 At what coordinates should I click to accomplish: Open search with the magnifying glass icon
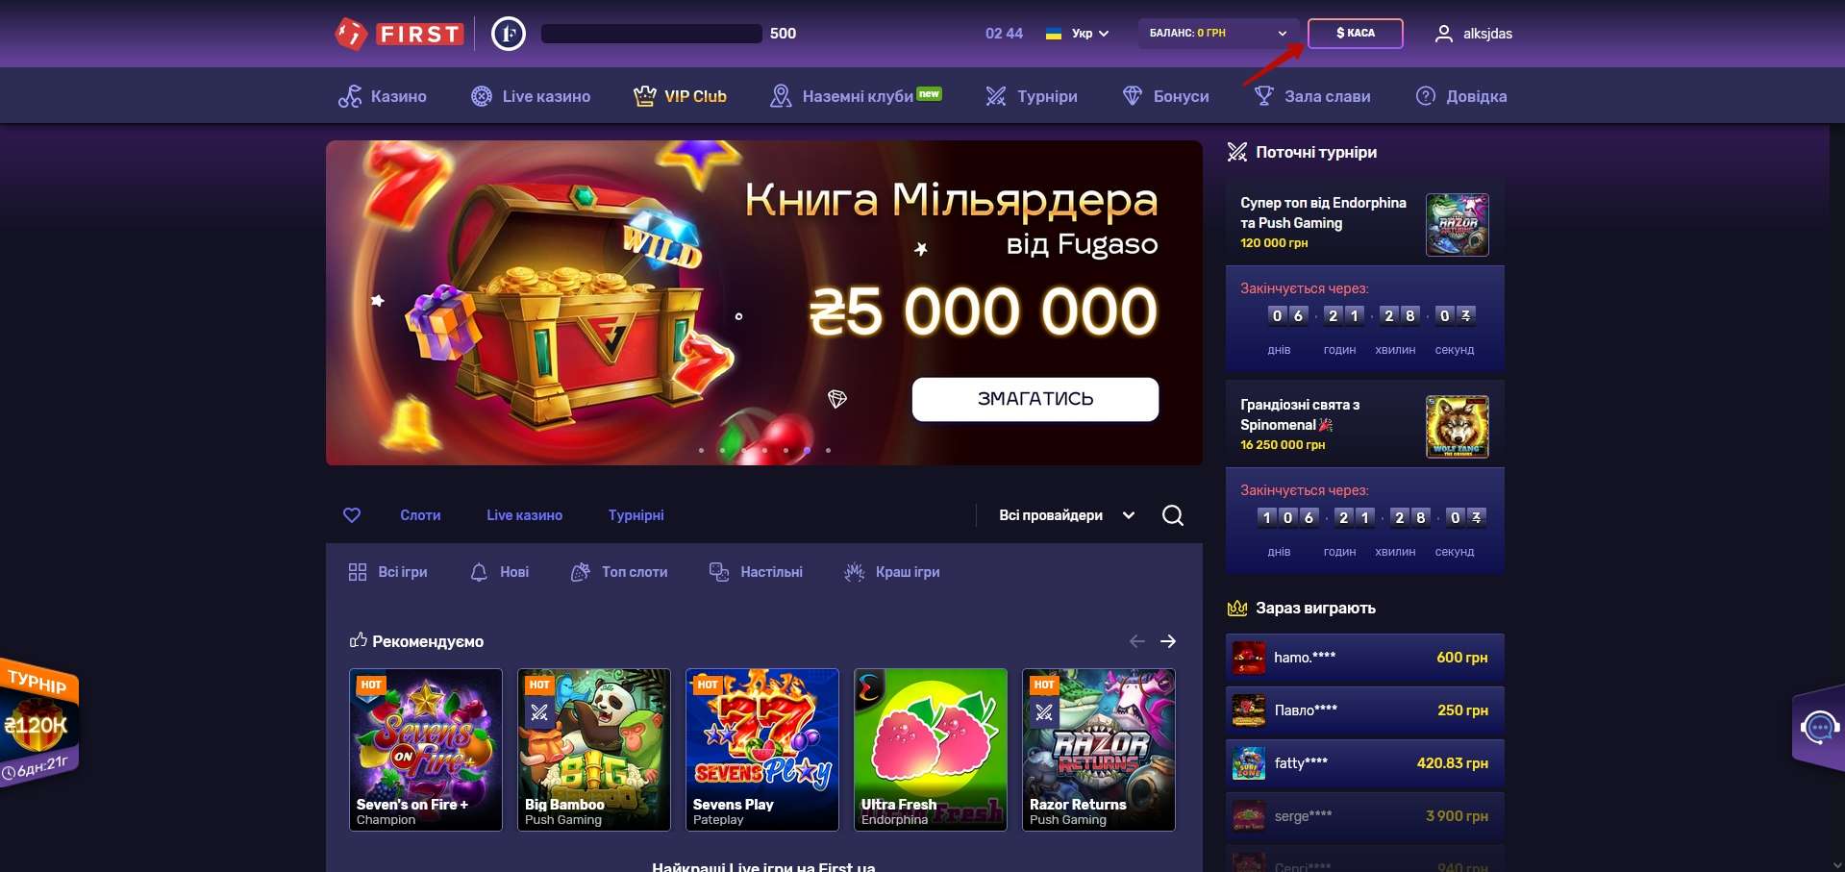[1172, 515]
